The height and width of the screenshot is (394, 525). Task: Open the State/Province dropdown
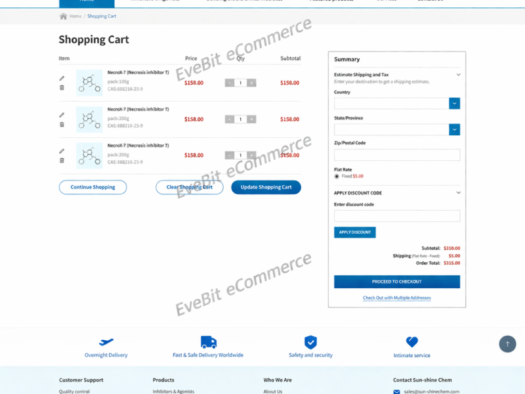pyautogui.click(x=454, y=129)
